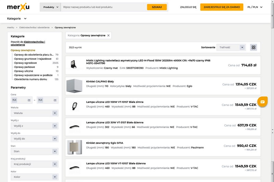Open Lampa uliczna 100W Biała dzienna thumbnail

point(74,168)
